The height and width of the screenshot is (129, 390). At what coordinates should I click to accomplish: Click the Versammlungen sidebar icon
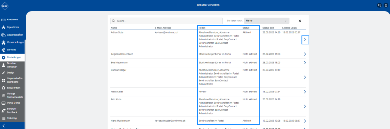coord(3,42)
